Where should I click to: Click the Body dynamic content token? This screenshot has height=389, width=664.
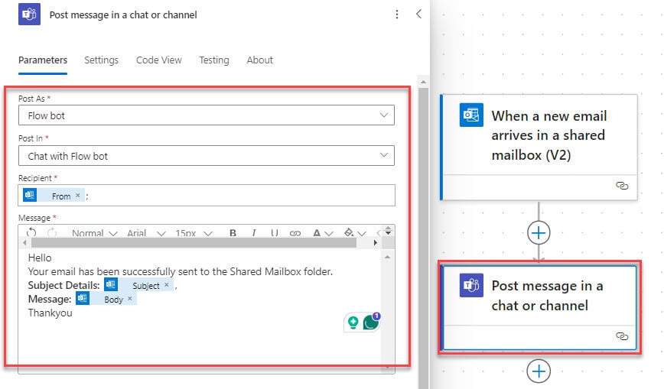click(106, 299)
